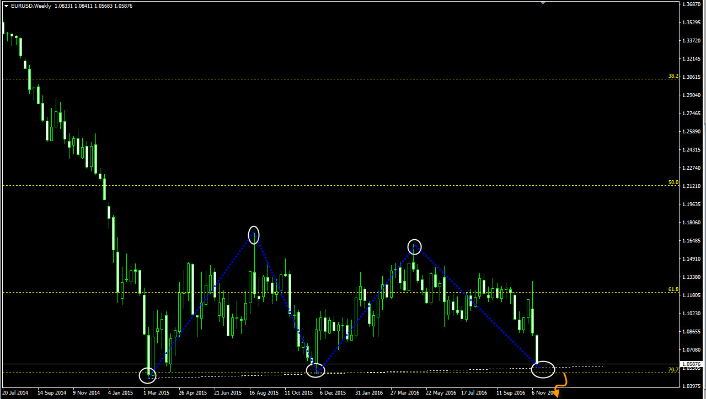Select the 50.0 Fibonacci level label
Image resolution: width=706 pixels, height=399 pixels.
click(x=673, y=182)
